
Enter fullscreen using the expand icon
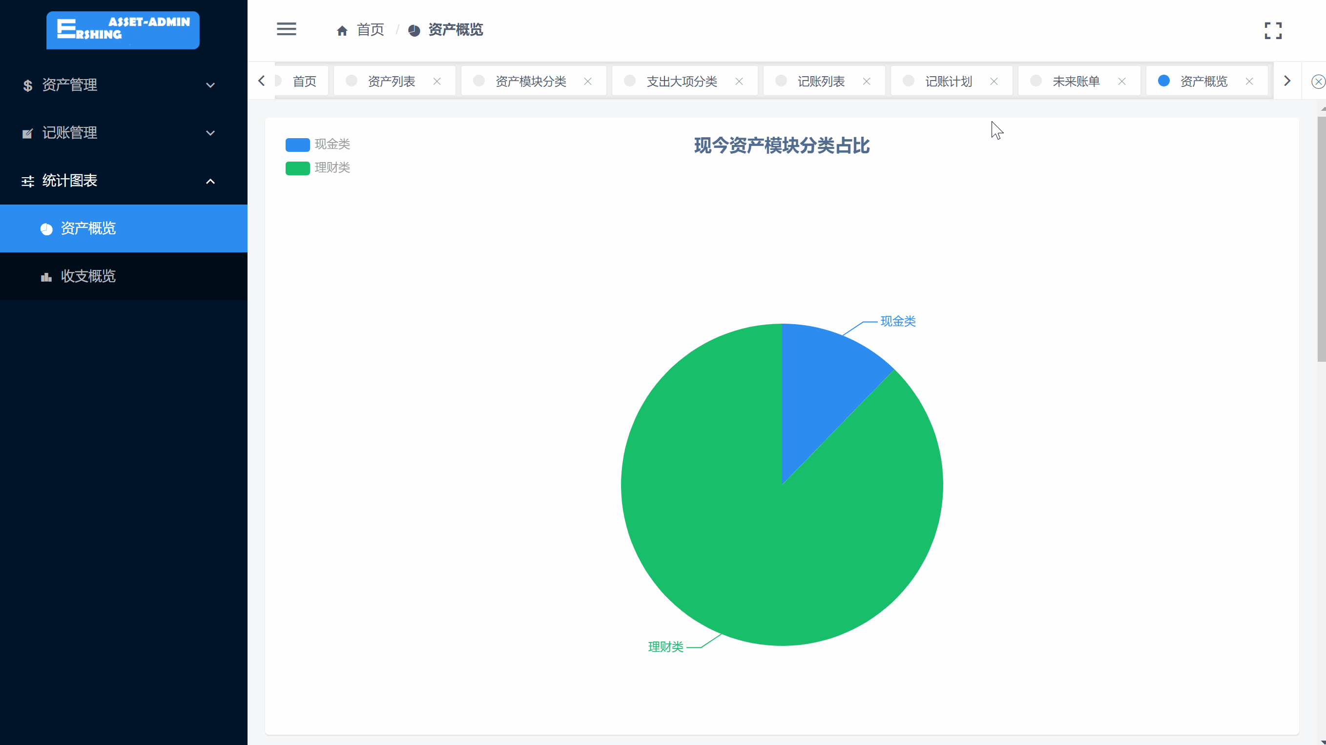coord(1273,31)
